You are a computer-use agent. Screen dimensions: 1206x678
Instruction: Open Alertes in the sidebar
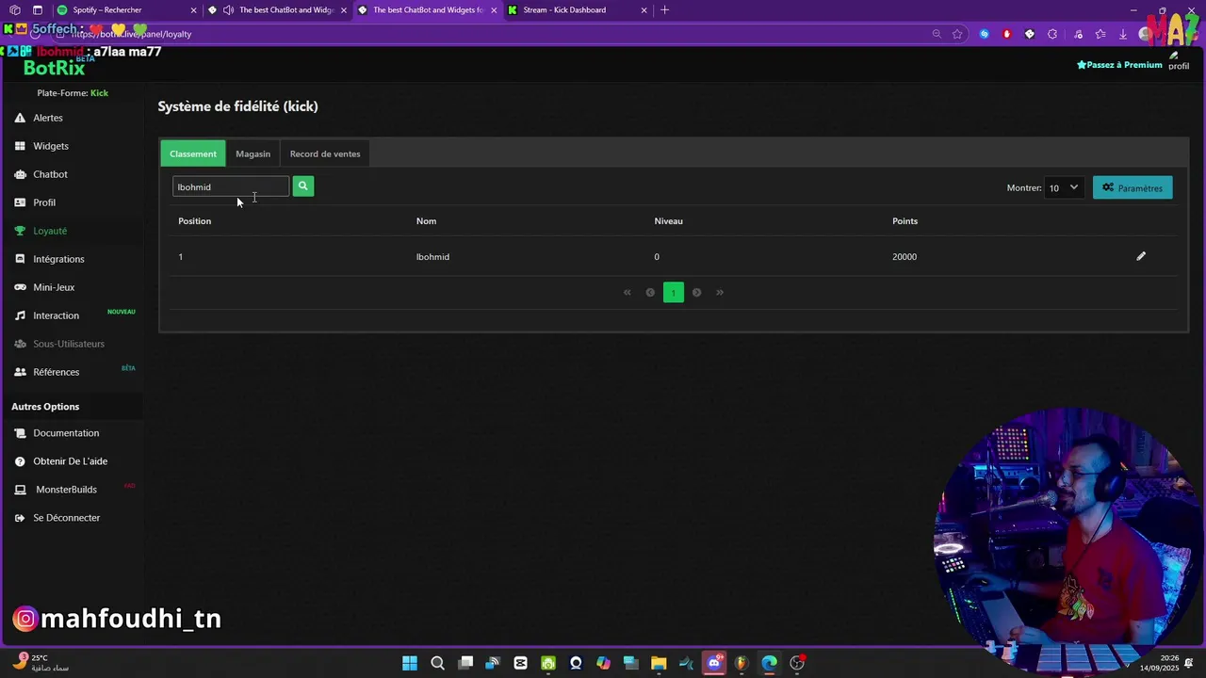[x=47, y=118]
